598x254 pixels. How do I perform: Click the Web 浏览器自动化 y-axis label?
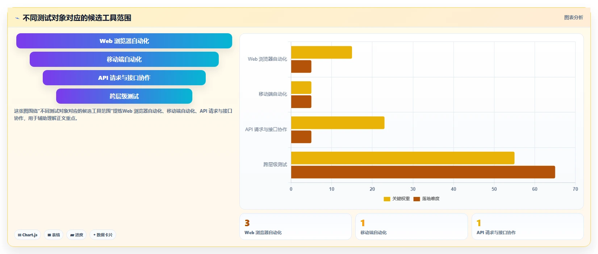coord(267,59)
